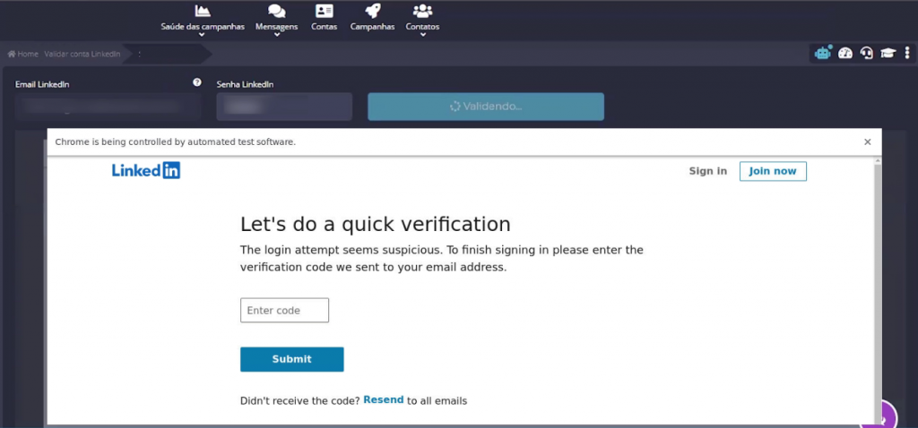The image size is (918, 428).
Task: Dismiss the Chrome automated test notice
Action: point(868,142)
